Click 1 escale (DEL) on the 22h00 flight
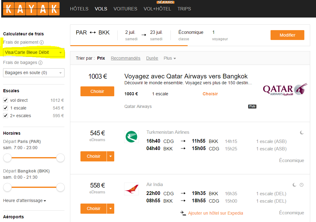The height and width of the screenshot is (222, 316). click(271, 194)
